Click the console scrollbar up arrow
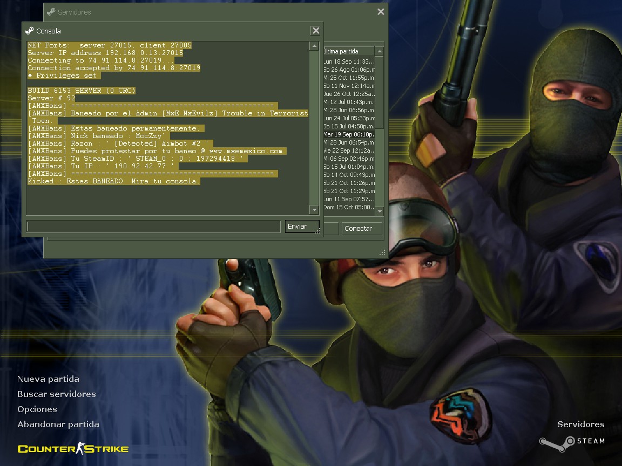Screen dimensions: 622x466 (314, 46)
